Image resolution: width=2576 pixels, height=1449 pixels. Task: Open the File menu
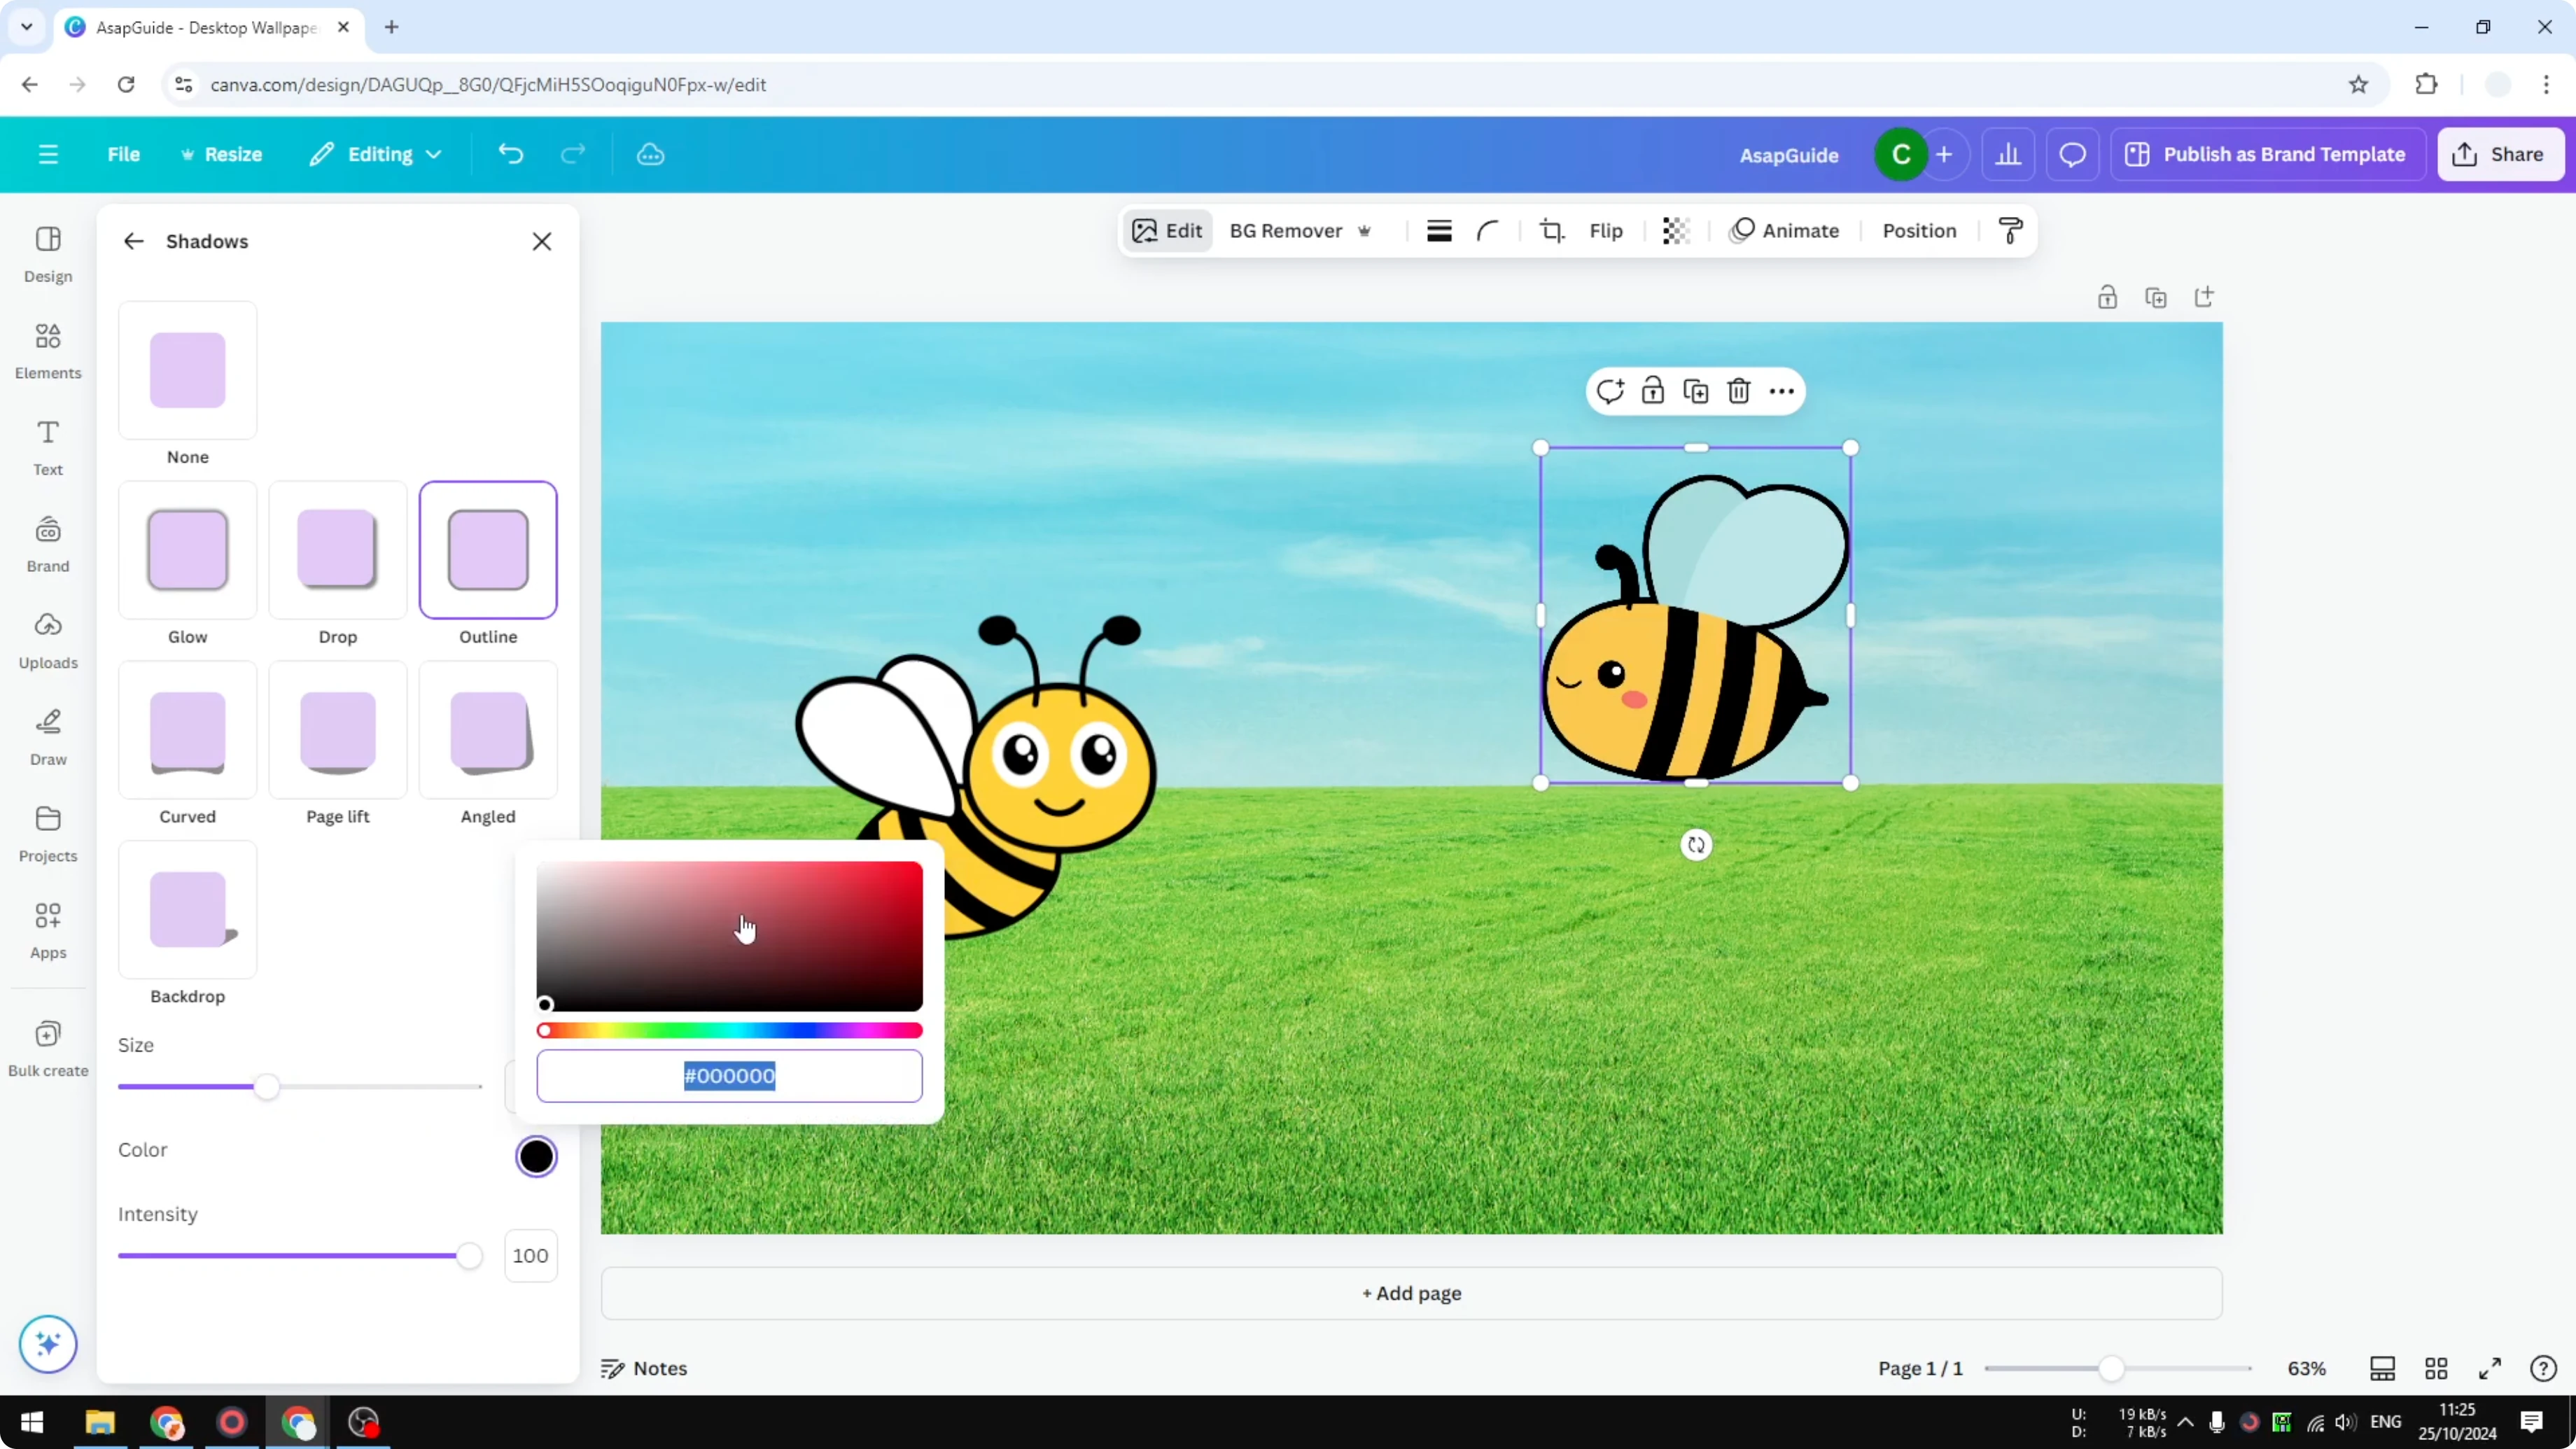tap(123, 154)
